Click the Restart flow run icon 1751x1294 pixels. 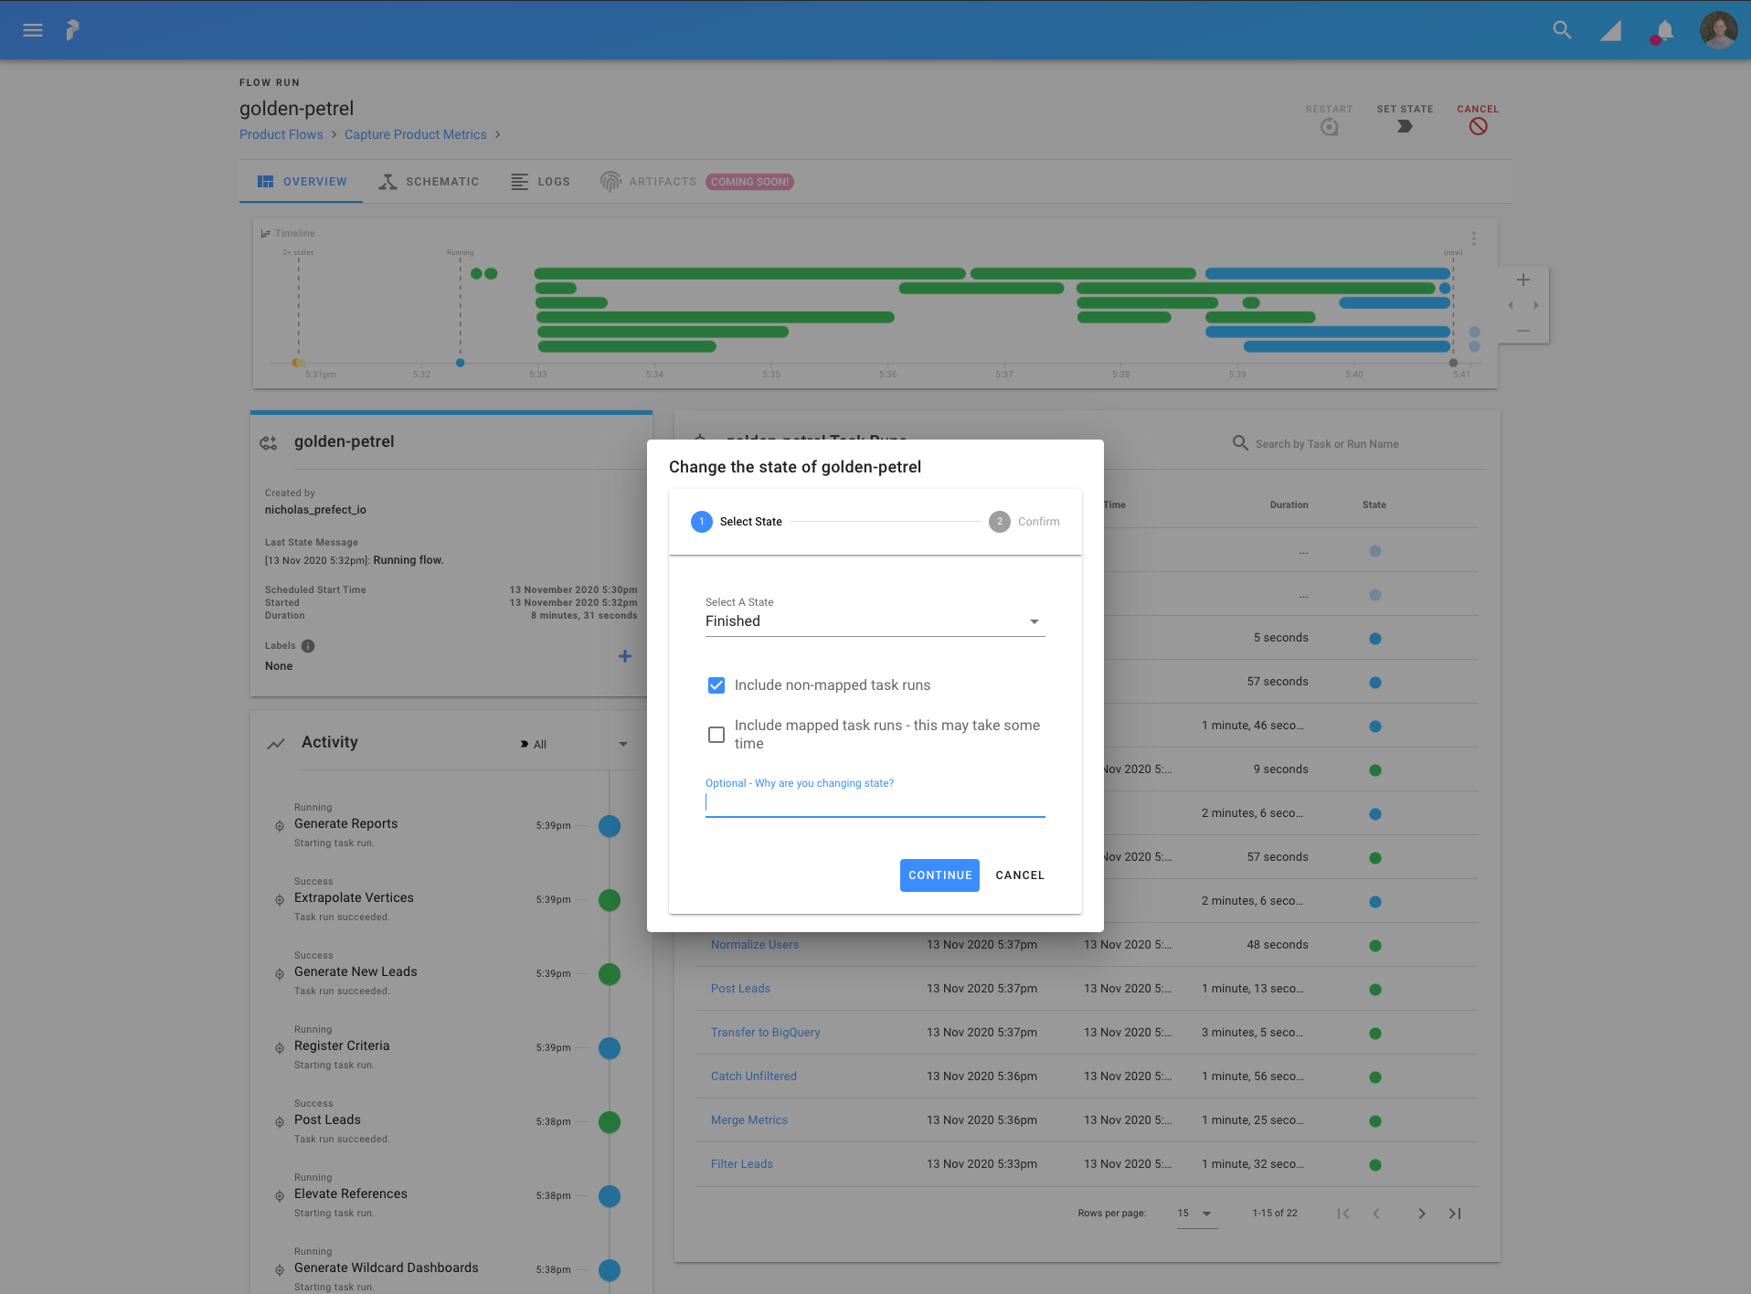point(1329,127)
